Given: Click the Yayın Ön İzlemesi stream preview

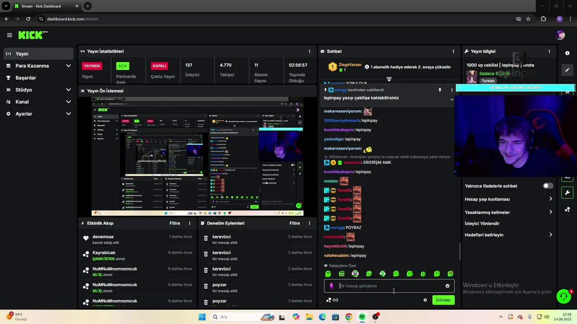Looking at the screenshot, I should pyautogui.click(x=197, y=156).
